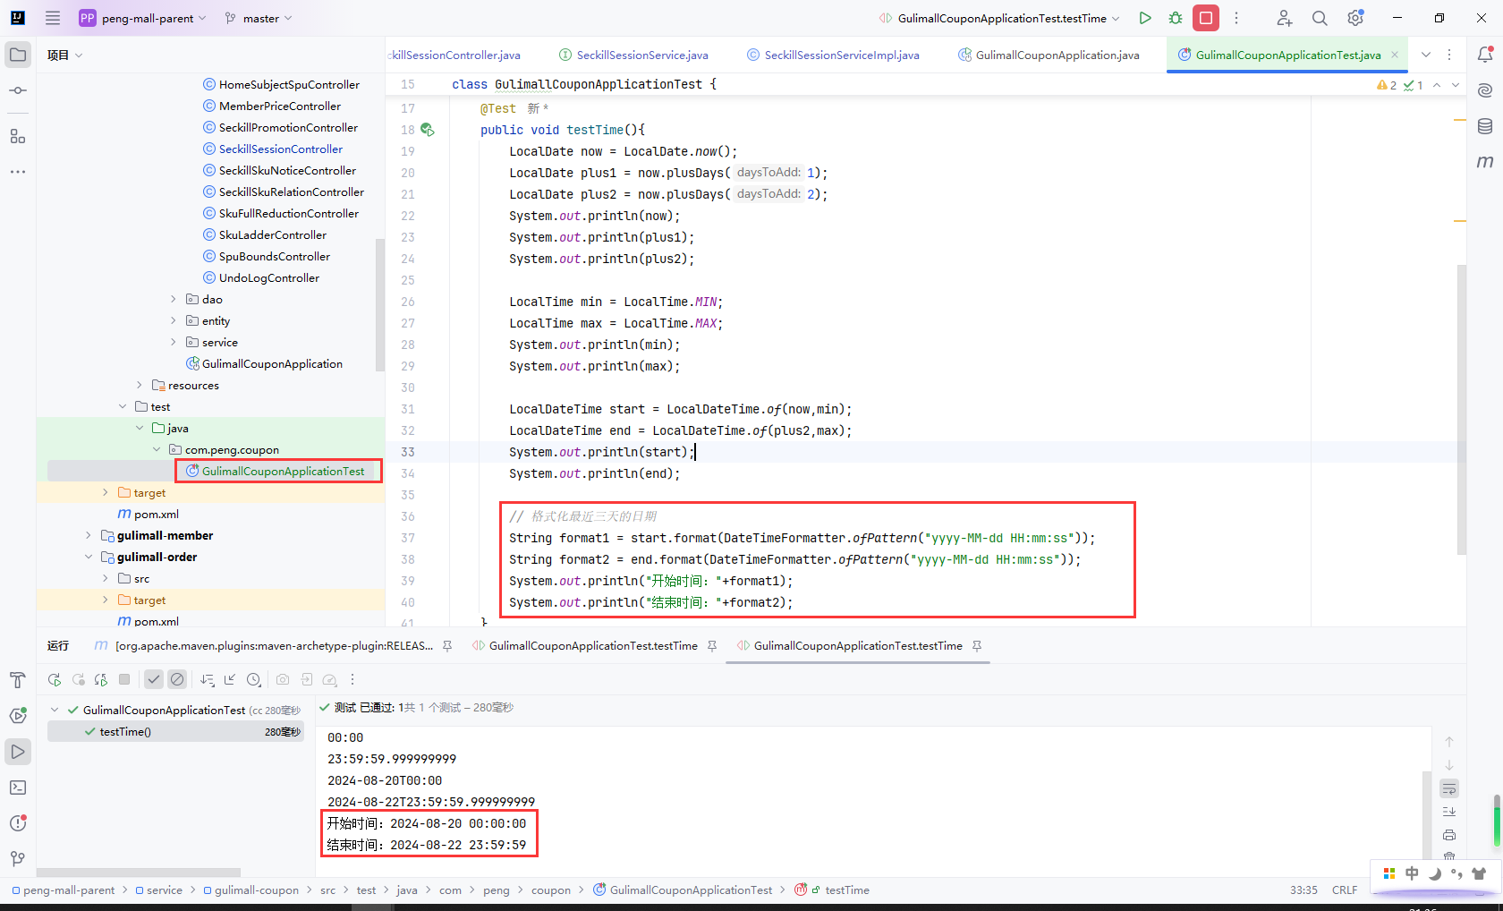This screenshot has height=911, width=1503.
Task: Open peng-mall-parent project dropdown
Action: [x=143, y=18]
